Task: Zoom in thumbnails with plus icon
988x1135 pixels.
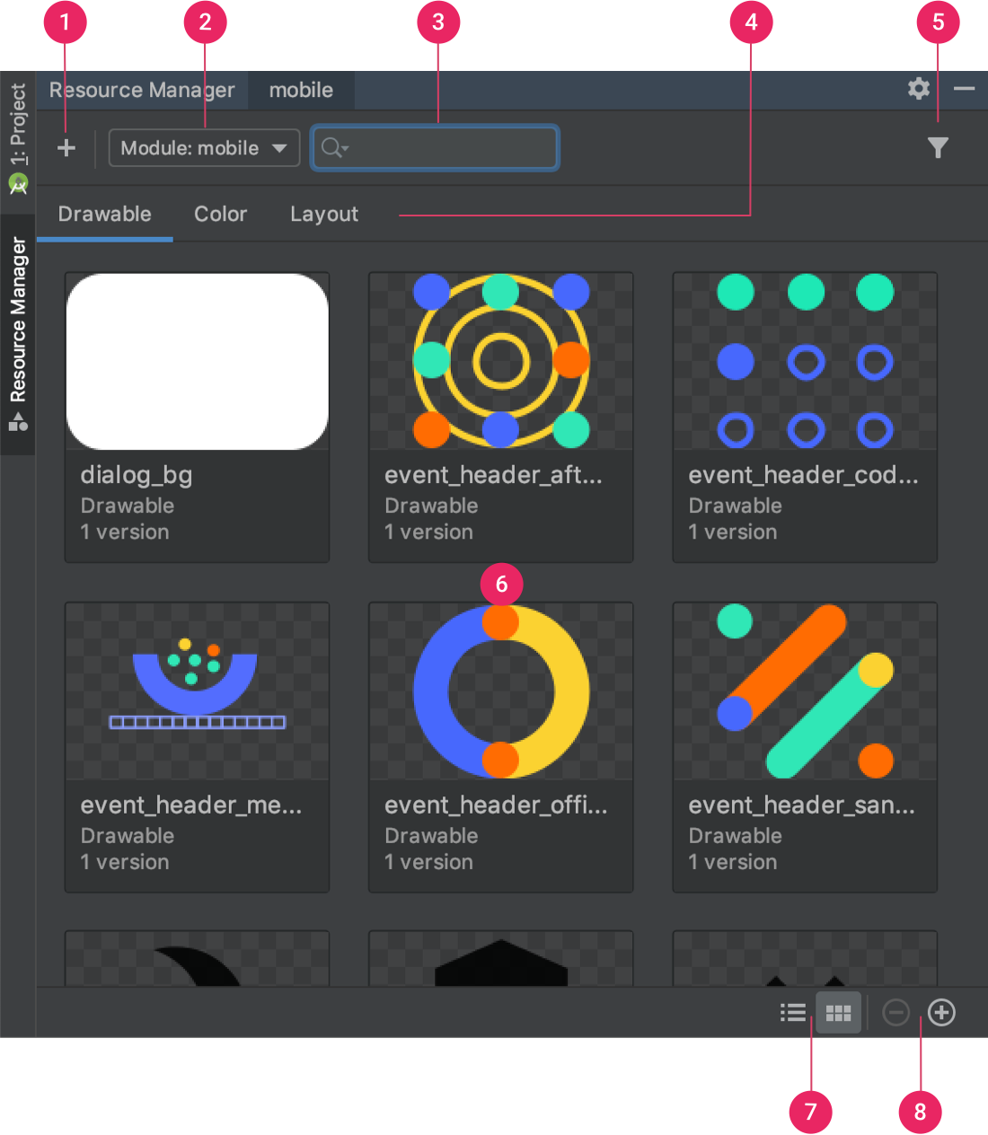Action: point(940,1012)
